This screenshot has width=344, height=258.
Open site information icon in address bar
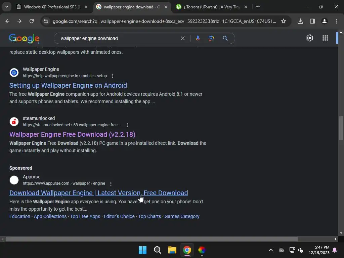tap(46, 21)
